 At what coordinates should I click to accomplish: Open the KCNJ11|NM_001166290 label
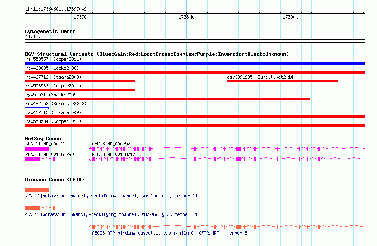click(x=50, y=154)
